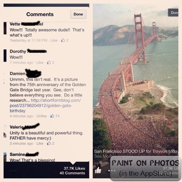182x182 pixels.
Task: Open Vette's profile picture thumbnail
Action: click(5, 28)
